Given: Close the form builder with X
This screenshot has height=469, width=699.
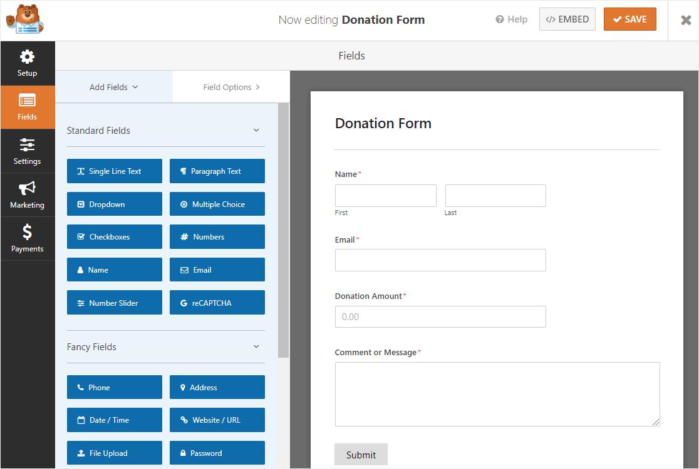Looking at the screenshot, I should 686,20.
